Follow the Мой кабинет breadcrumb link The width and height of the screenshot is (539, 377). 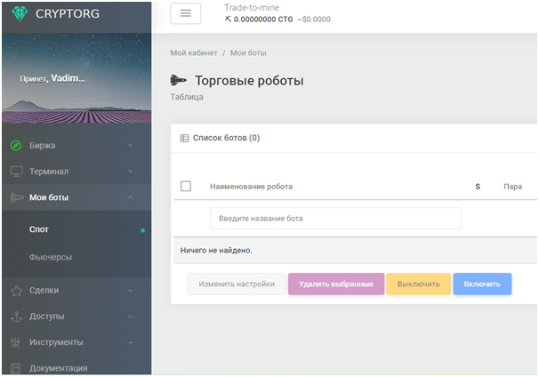click(193, 53)
